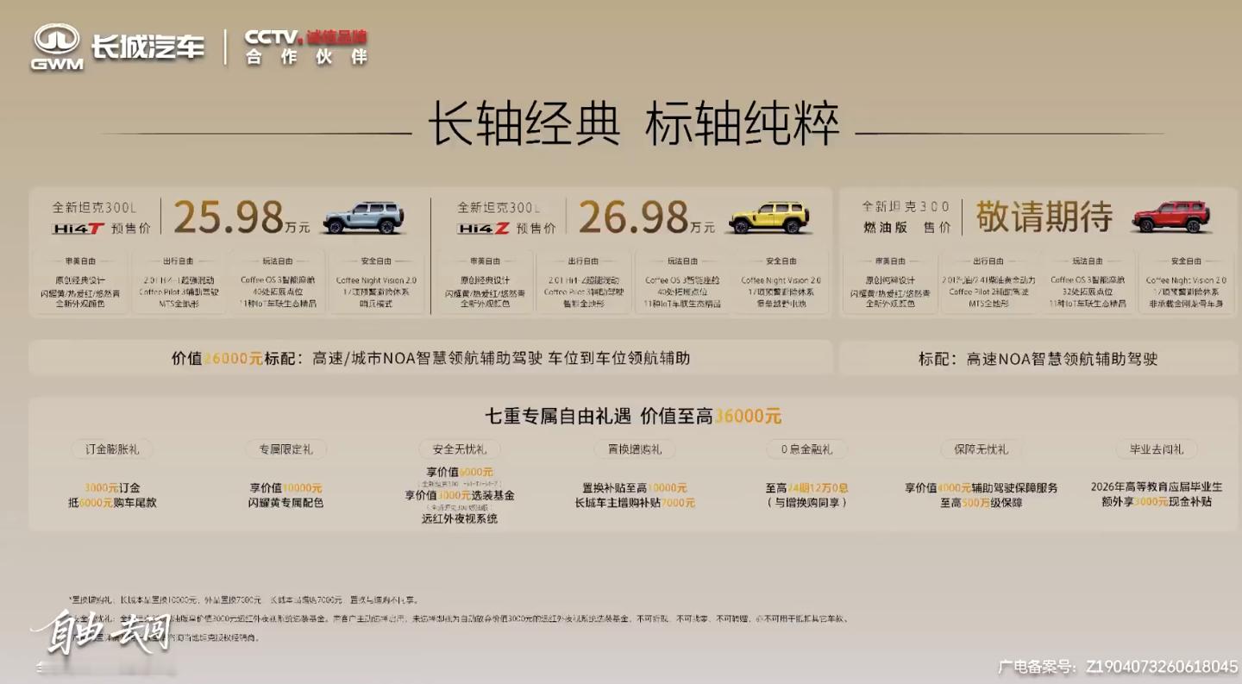Click the CCTV 合作伙伴 partner logo
Viewport: 1242px width, 684px height.
pyautogui.click(x=306, y=47)
